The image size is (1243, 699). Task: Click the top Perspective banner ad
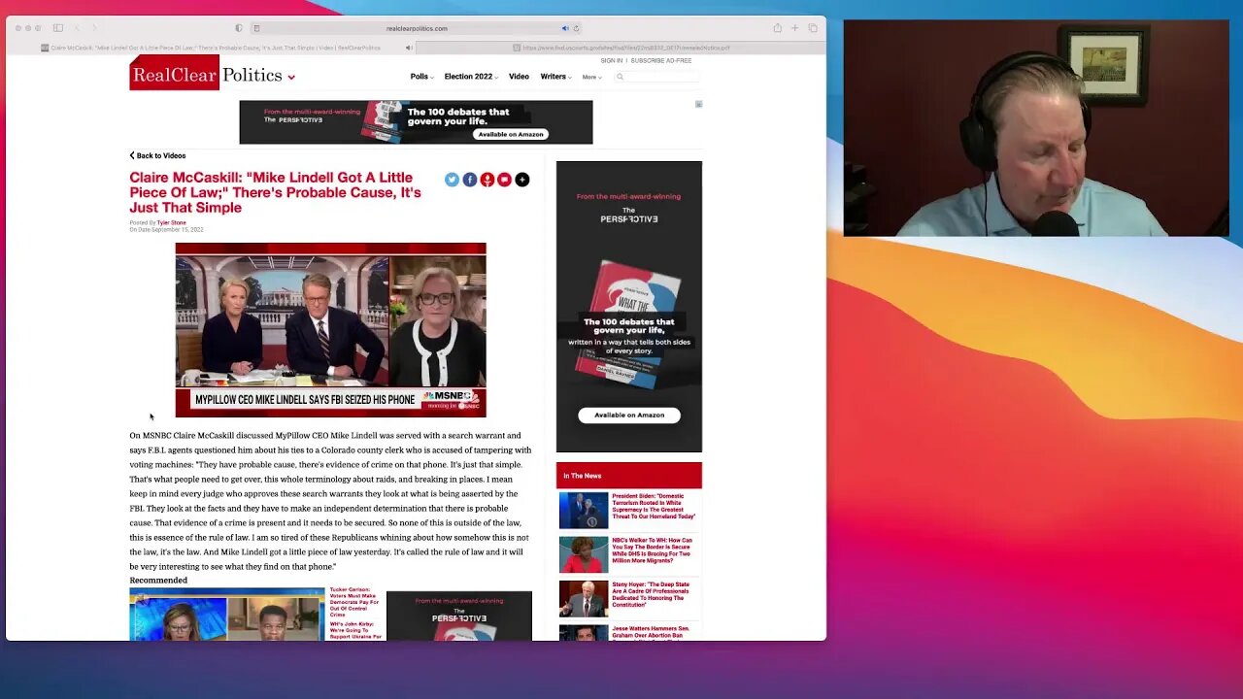coord(416,122)
